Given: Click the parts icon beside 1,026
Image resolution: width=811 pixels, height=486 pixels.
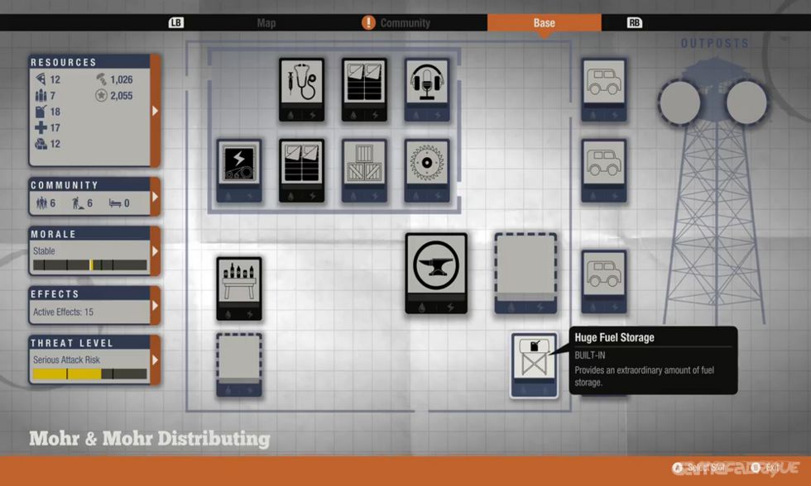Looking at the screenshot, I should click(x=101, y=79).
